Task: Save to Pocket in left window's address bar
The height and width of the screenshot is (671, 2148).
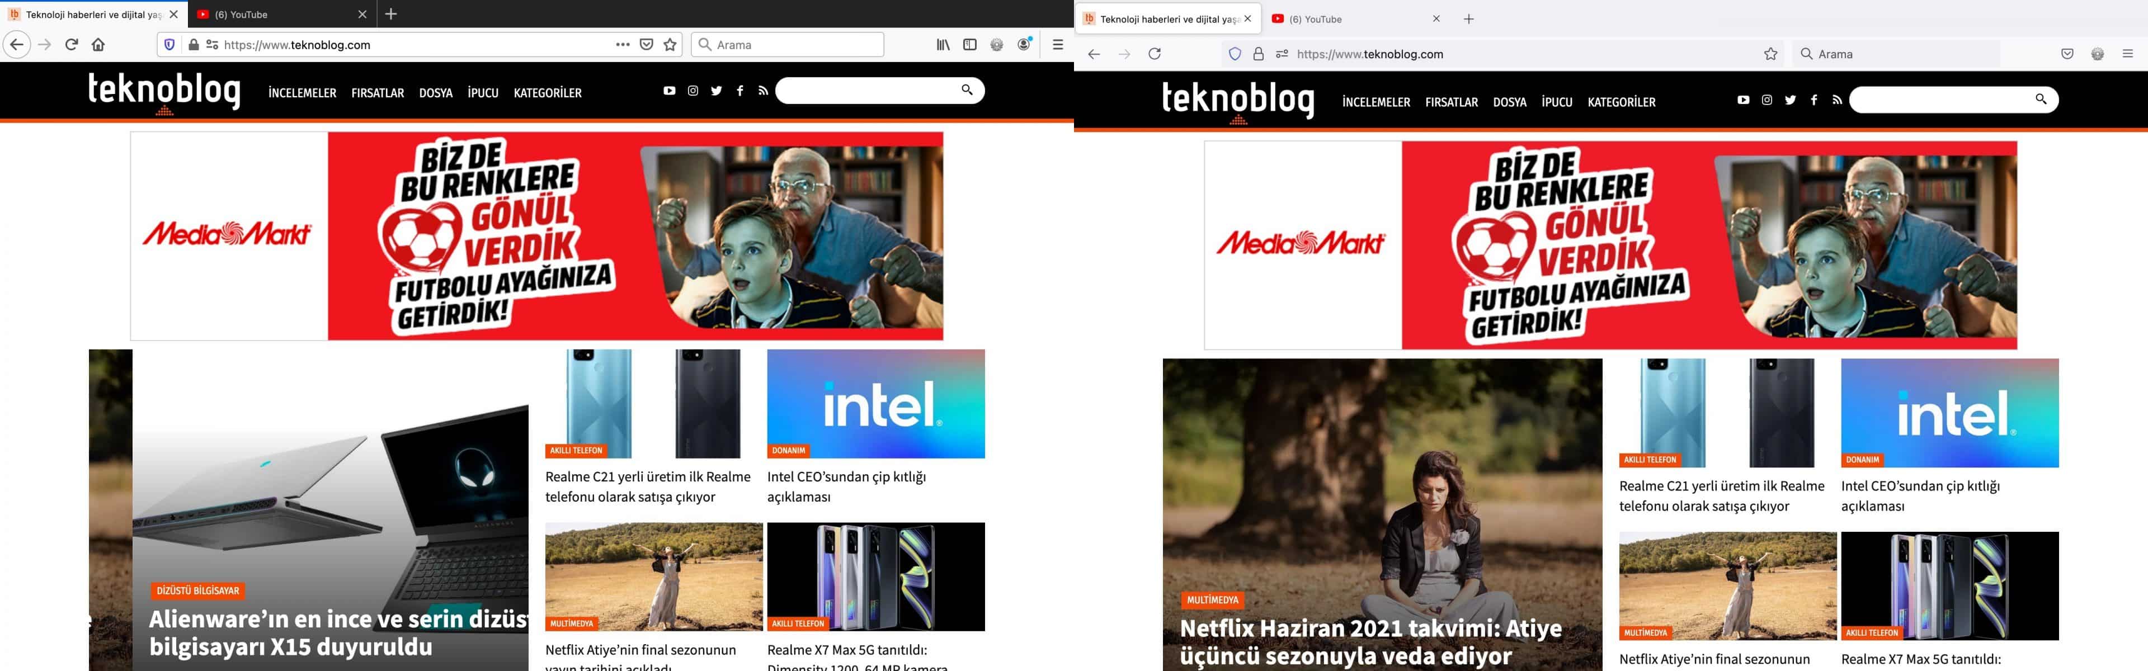Action: [x=646, y=44]
